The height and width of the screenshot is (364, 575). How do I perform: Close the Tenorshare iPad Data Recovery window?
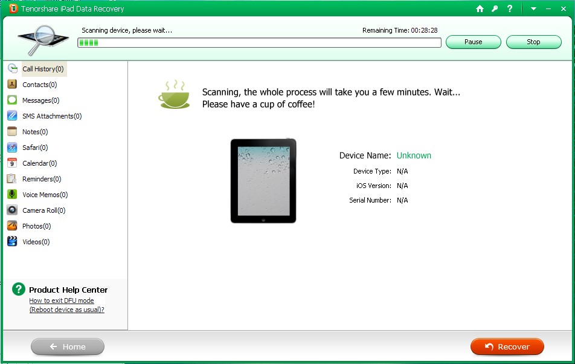(x=564, y=9)
